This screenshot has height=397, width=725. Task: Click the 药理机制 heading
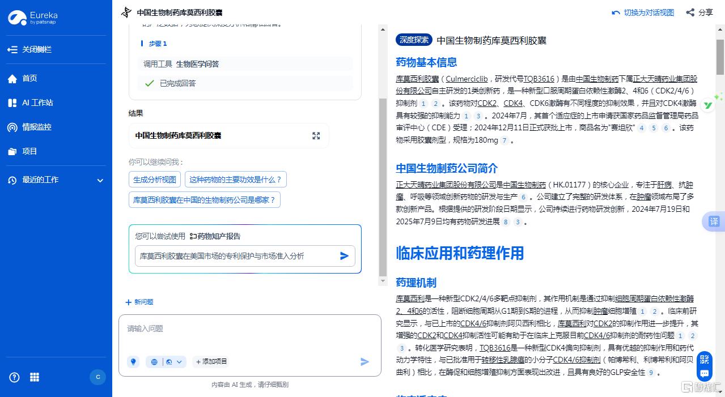(x=416, y=283)
